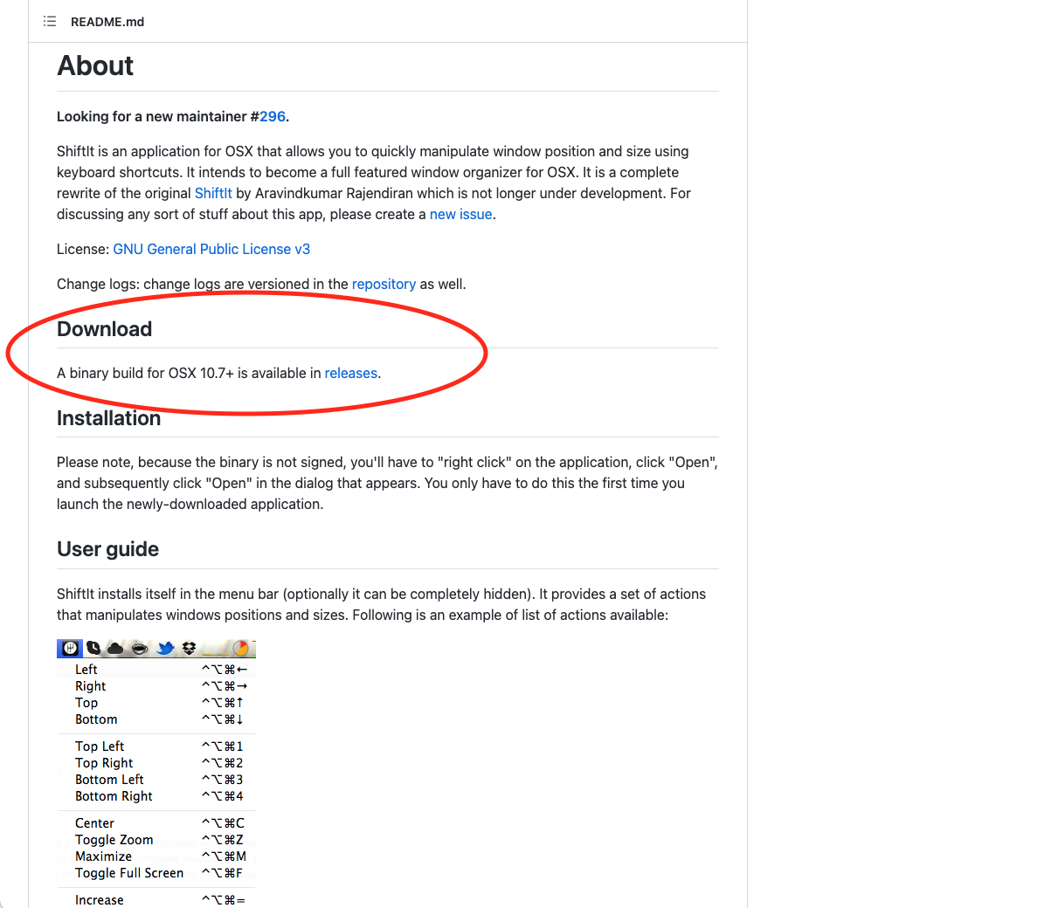Screen dimensions: 1051x908
Task: Click the Twitter bird icon in menu bar image
Action: (x=165, y=648)
